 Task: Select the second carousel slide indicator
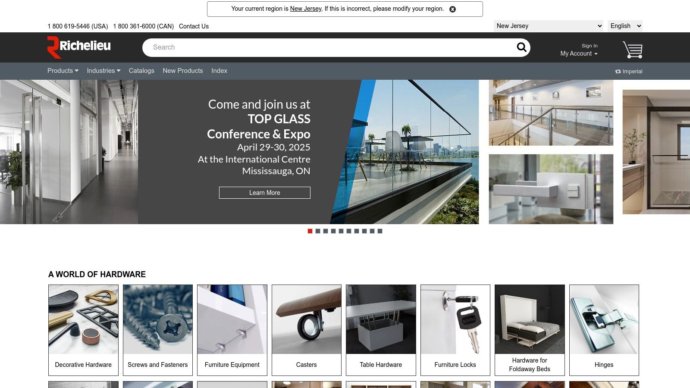coord(318,231)
